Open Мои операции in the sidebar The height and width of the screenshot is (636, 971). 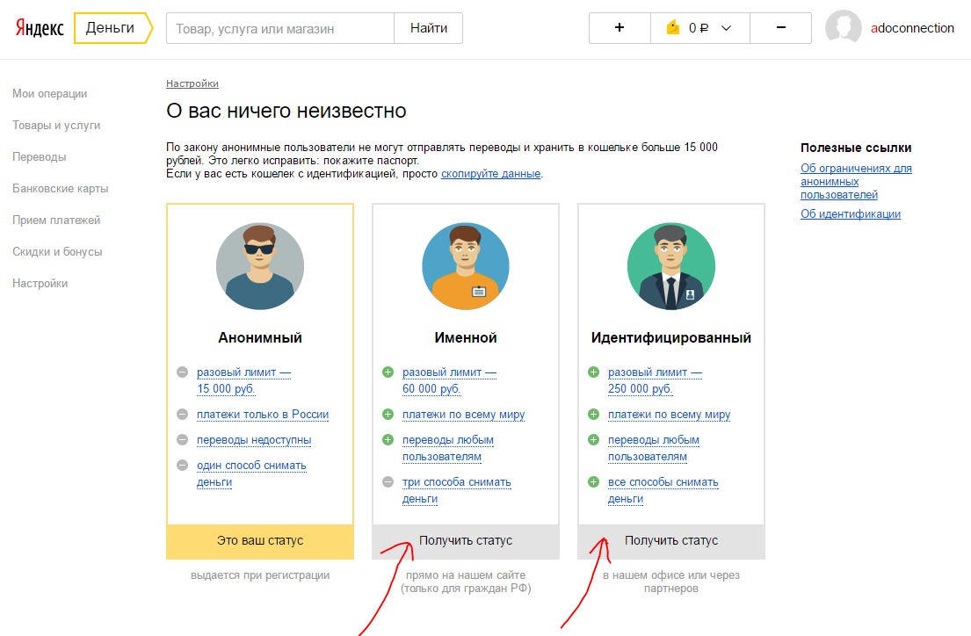[x=49, y=93]
